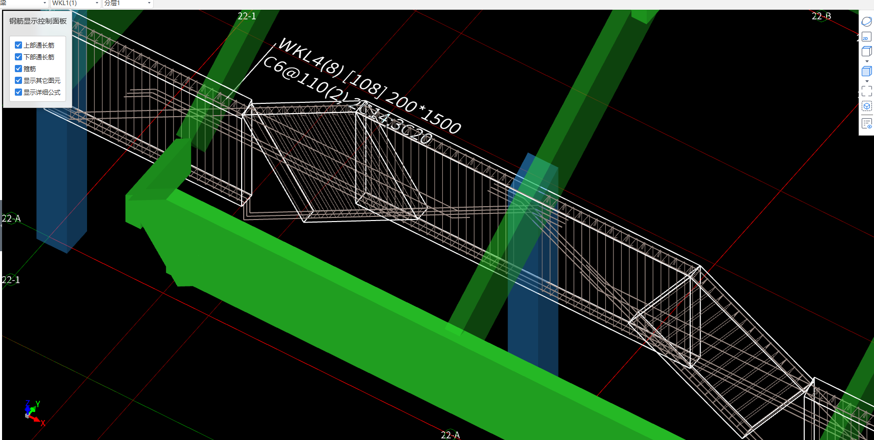Click the 22-A axis label on left edge
This screenshot has width=874, height=440.
11,218
